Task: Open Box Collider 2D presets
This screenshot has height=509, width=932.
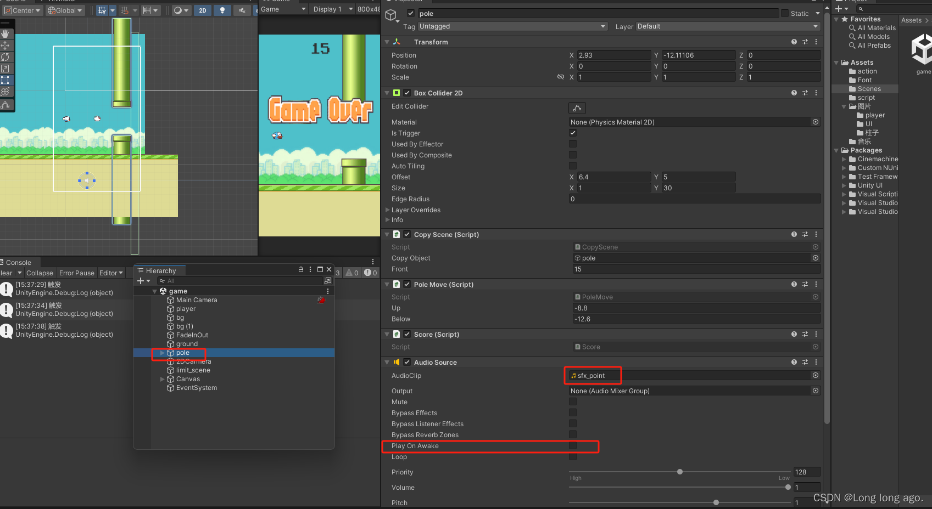Action: [805, 93]
